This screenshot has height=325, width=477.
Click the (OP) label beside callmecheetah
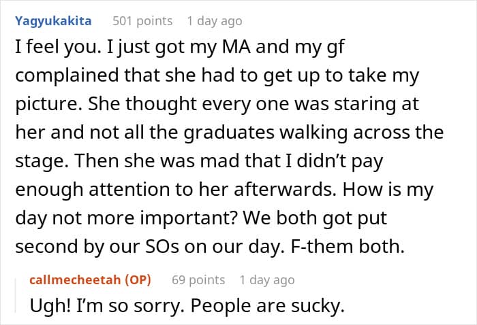[x=138, y=279]
